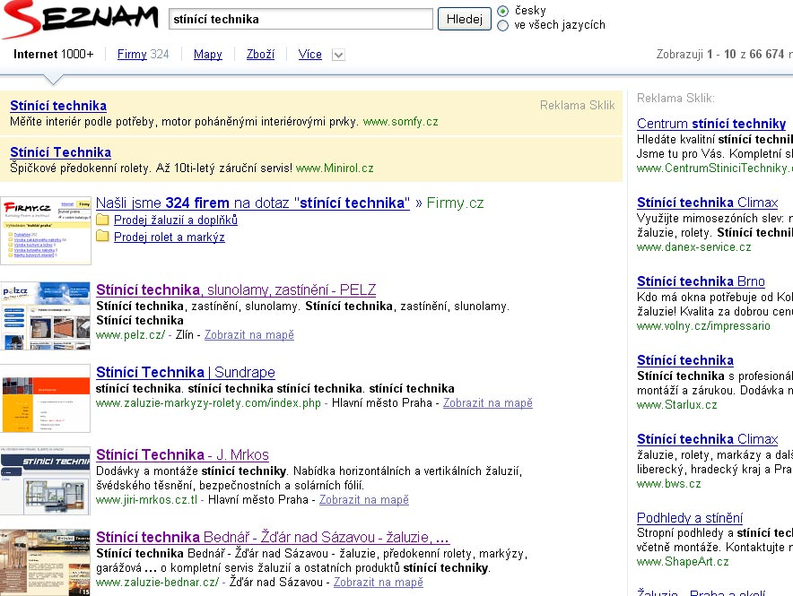The width and height of the screenshot is (793, 596).
Task: Click the www.ShapeArt.cz URL text
Action: pos(683,562)
